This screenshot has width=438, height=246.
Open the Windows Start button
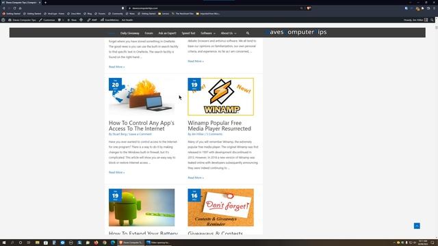tap(4, 243)
